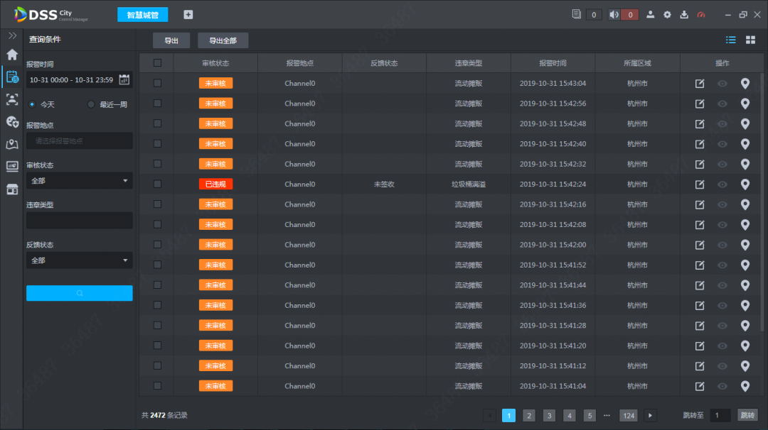The height and width of the screenshot is (430, 768).
Task: Open the red gauge status icon
Action: point(701,15)
